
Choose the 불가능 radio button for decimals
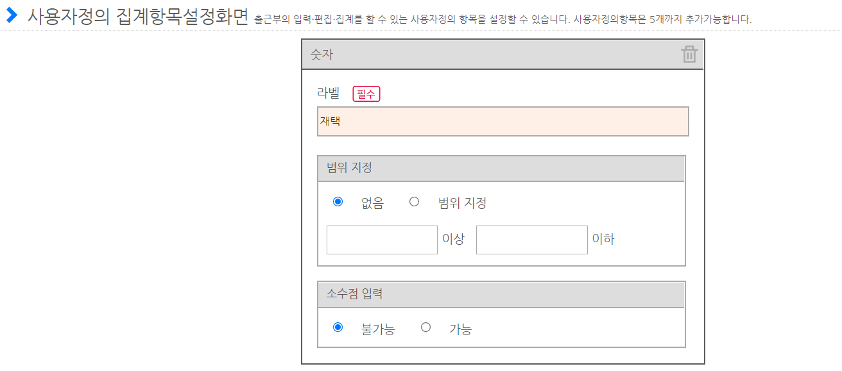tap(338, 327)
